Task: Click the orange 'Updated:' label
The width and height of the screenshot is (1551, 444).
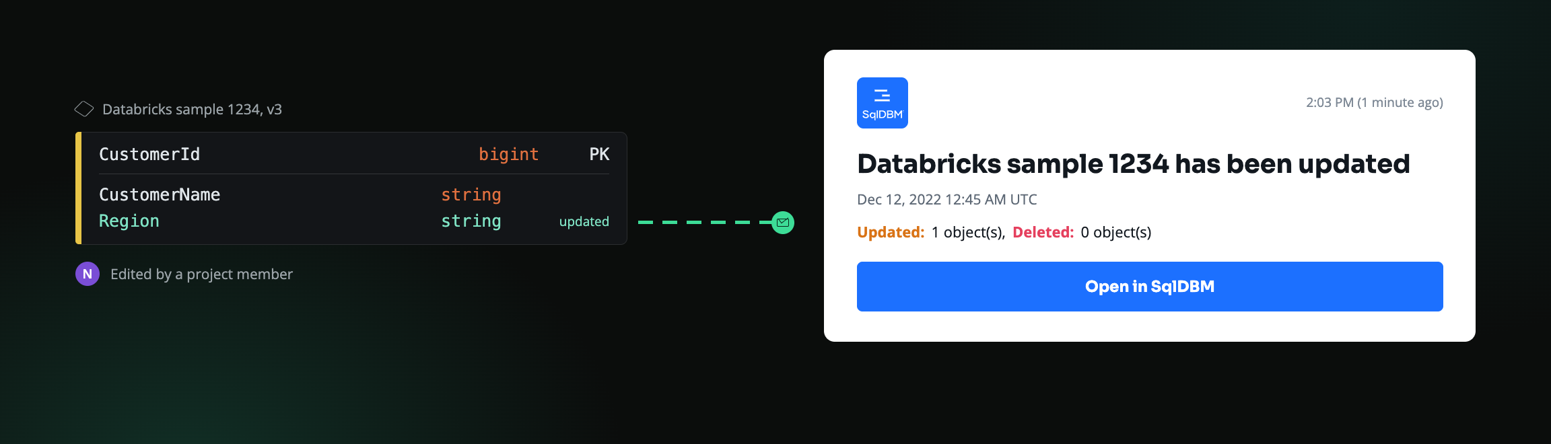Action: click(891, 232)
